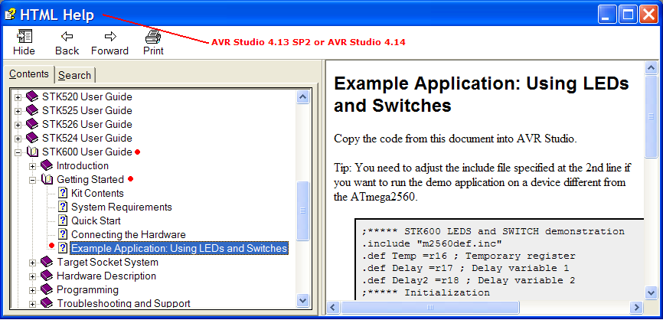
Task: Select the Getting Started label
Action: point(90,179)
